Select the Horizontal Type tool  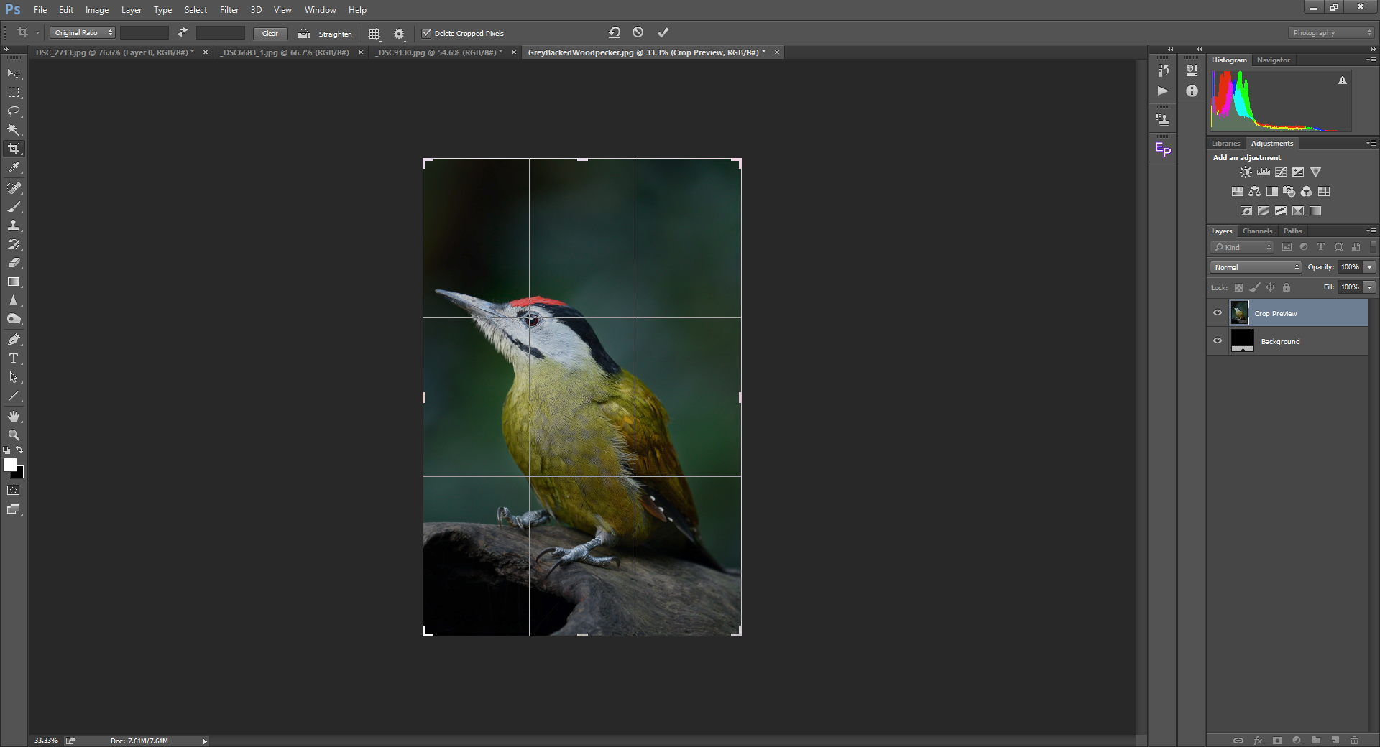click(14, 358)
